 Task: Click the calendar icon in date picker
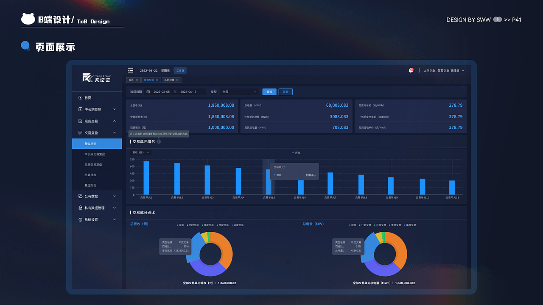click(148, 92)
